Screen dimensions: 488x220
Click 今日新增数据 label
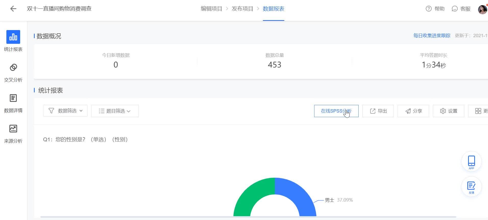[116, 55]
